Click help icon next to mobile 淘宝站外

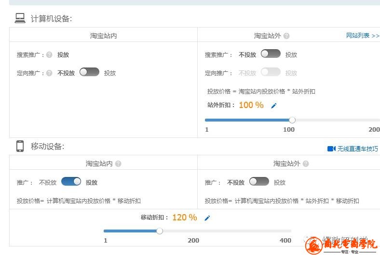tap(306, 164)
